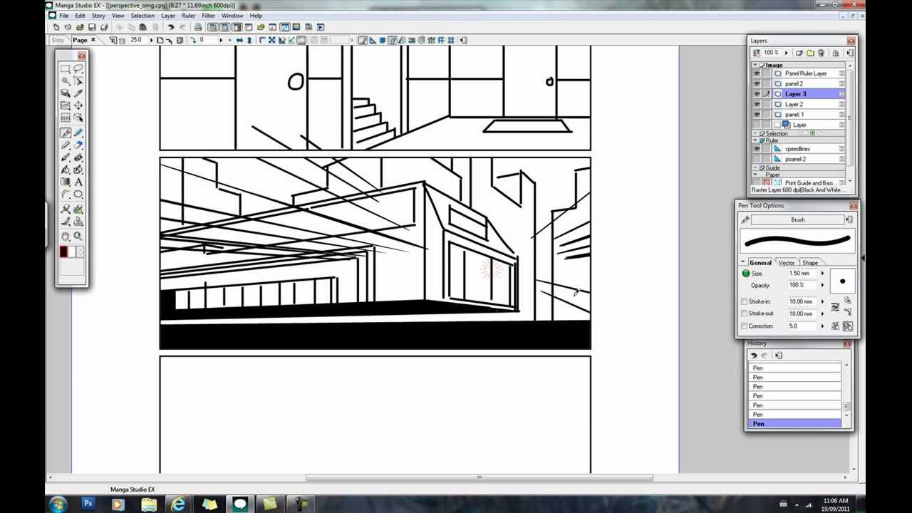912x513 pixels.
Task: Select the Hand grab tool
Action: point(65,236)
